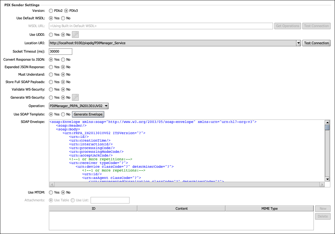Image resolution: width=335 pixels, height=234 pixels.
Task: Click the urn:receiver typeCode line
Action: pos(98,163)
